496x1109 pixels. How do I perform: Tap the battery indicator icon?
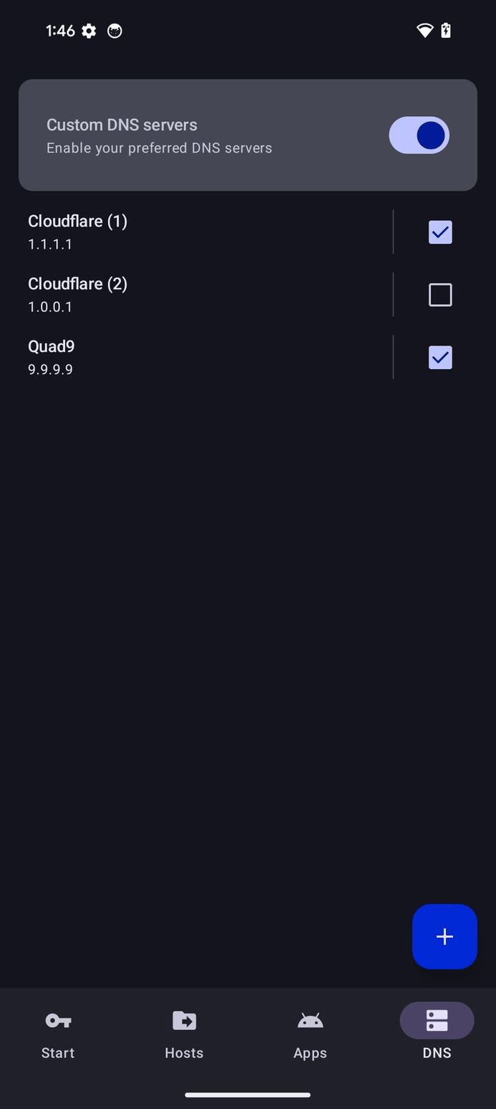click(445, 31)
